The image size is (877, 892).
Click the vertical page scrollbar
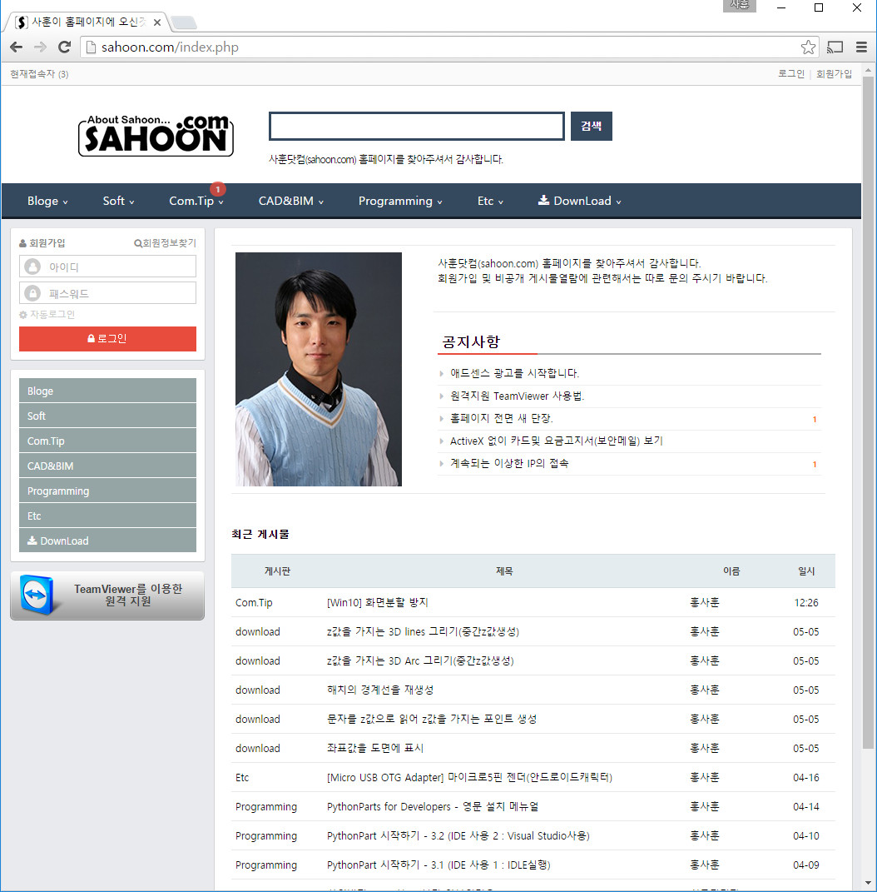868,416
